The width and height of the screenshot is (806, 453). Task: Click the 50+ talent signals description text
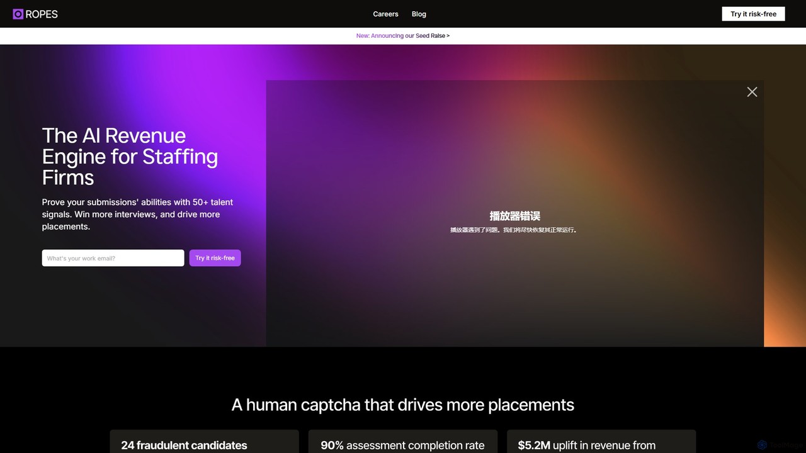138,214
